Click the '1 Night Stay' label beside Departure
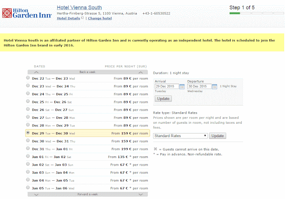The image size is (285, 199). pyautogui.click(x=228, y=86)
